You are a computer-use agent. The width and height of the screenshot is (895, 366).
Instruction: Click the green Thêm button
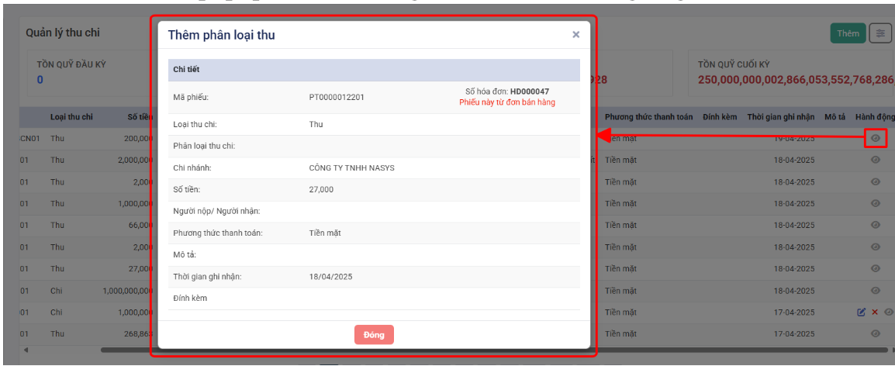tap(848, 33)
